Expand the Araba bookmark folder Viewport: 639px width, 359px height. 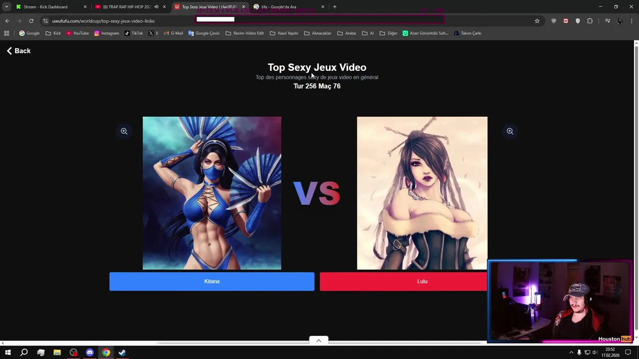[x=346, y=33]
